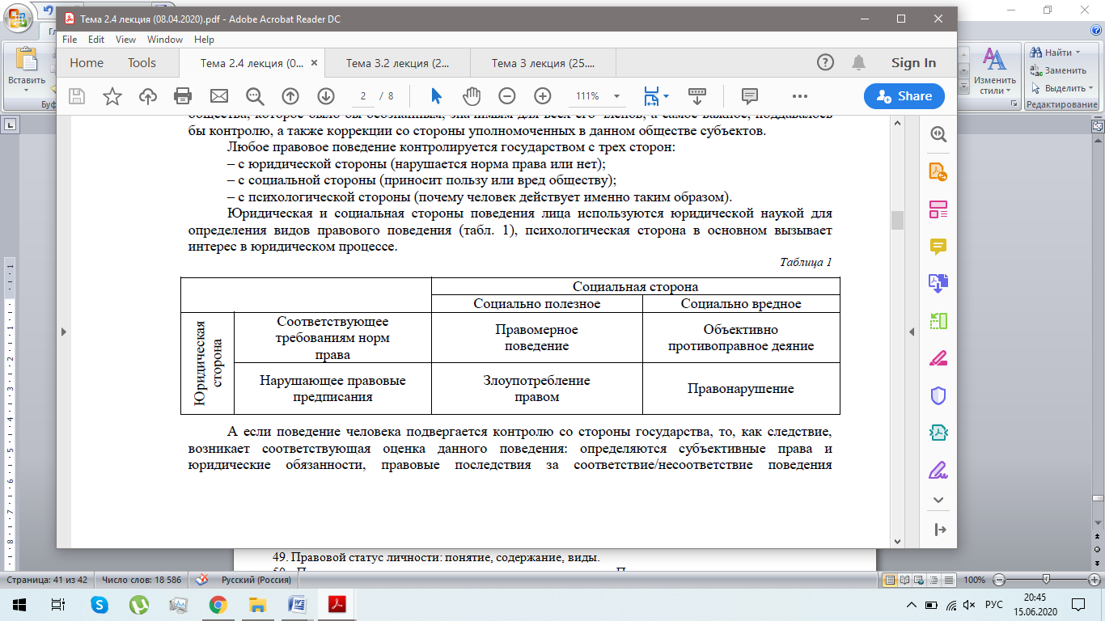
Task: Open the Find text magnifier icon
Action: click(x=255, y=96)
